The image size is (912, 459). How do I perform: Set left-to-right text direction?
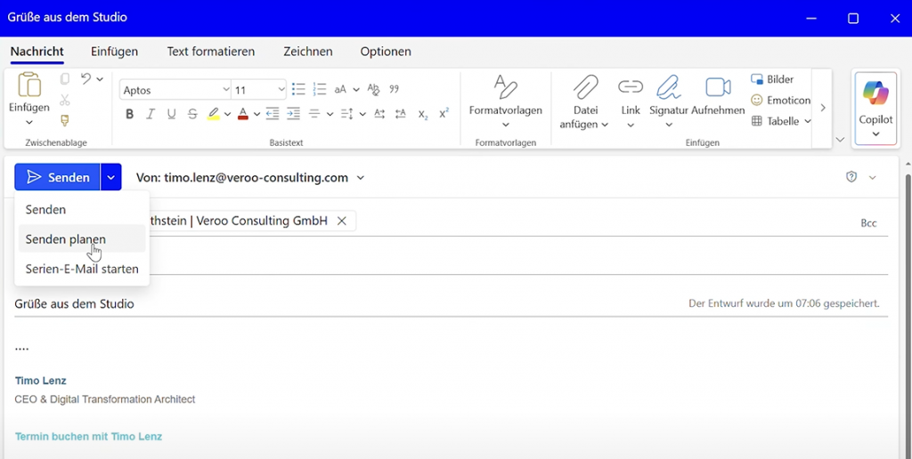[379, 114]
